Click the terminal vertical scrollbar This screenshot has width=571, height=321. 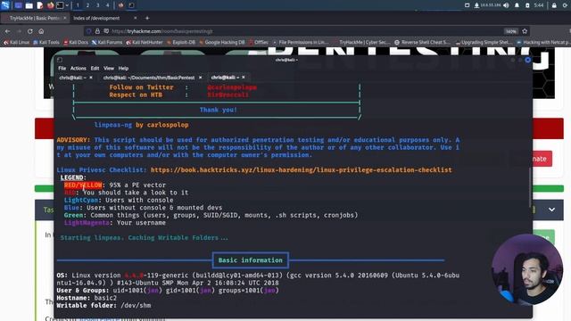tap(530, 187)
